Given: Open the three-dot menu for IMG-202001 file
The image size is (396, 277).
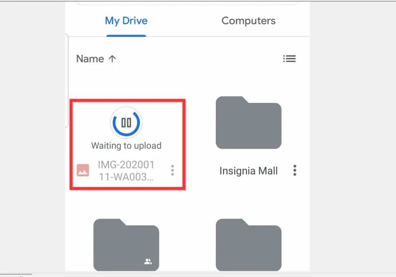Looking at the screenshot, I should (172, 170).
